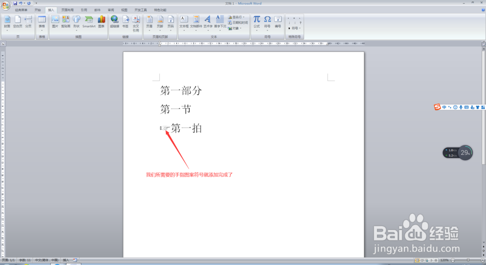
Task: Save document via quick access toolbar
Action: point(15,3)
